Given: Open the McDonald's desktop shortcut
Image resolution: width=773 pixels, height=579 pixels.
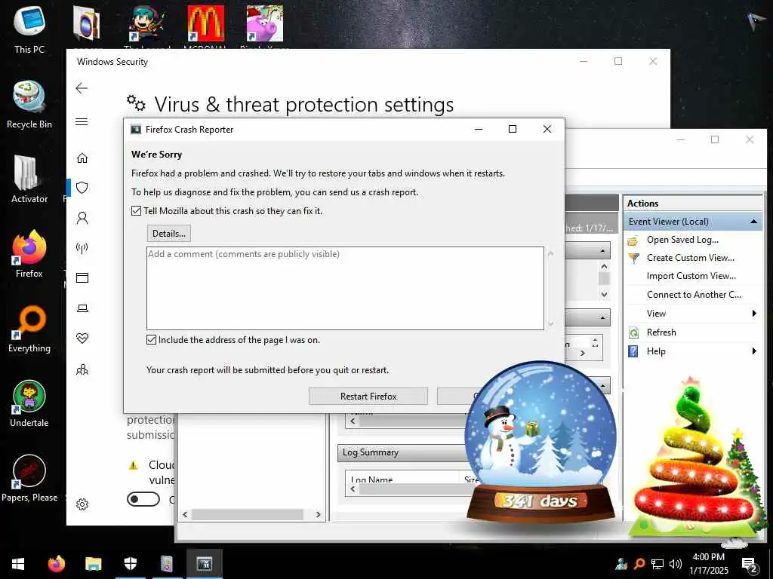Looking at the screenshot, I should point(205,23).
